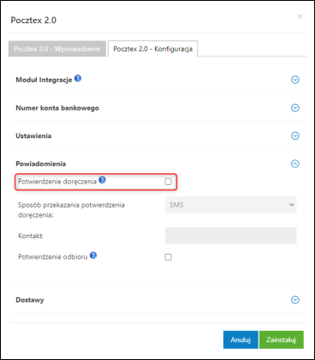Click the chevron icon for Numer konta bankowego
This screenshot has height=360, width=315.
click(x=295, y=108)
